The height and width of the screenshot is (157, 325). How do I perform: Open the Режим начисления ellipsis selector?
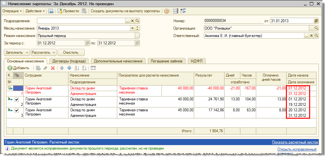(x=137, y=36)
